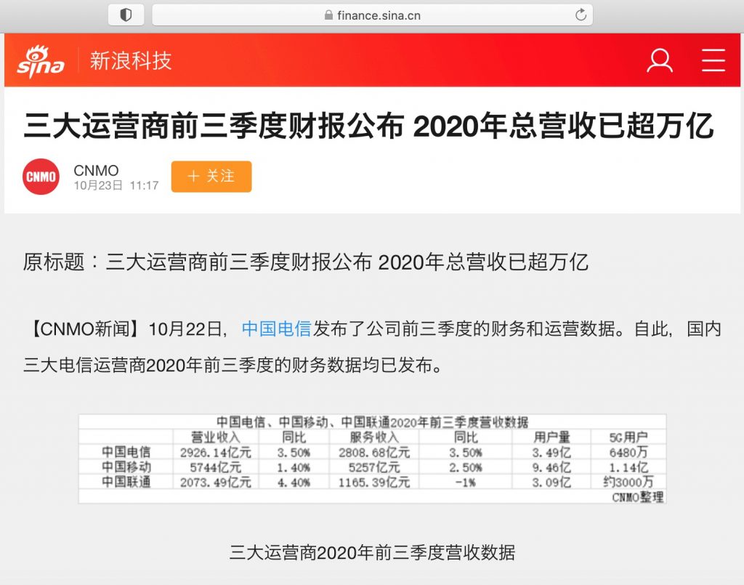Image resolution: width=744 pixels, height=585 pixels.
Task: Open the 新浪科技 channel link
Action: pyautogui.click(x=131, y=61)
